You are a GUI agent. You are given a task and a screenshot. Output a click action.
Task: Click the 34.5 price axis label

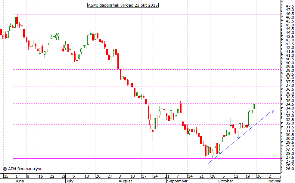point(290,104)
